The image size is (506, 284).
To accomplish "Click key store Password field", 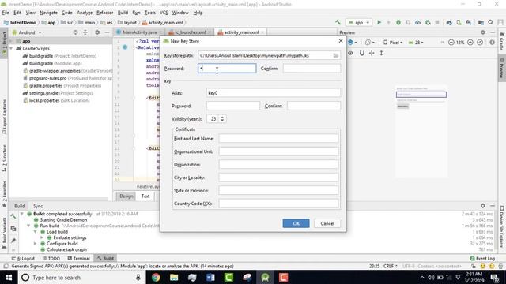I will 227,69.
